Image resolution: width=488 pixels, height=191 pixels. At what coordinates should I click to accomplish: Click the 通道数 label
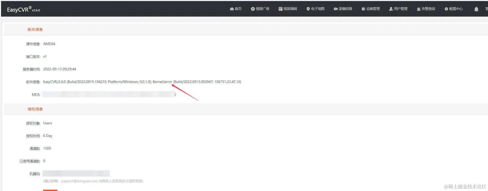(x=35, y=149)
